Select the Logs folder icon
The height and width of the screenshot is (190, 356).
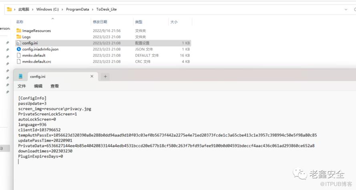click(19, 37)
